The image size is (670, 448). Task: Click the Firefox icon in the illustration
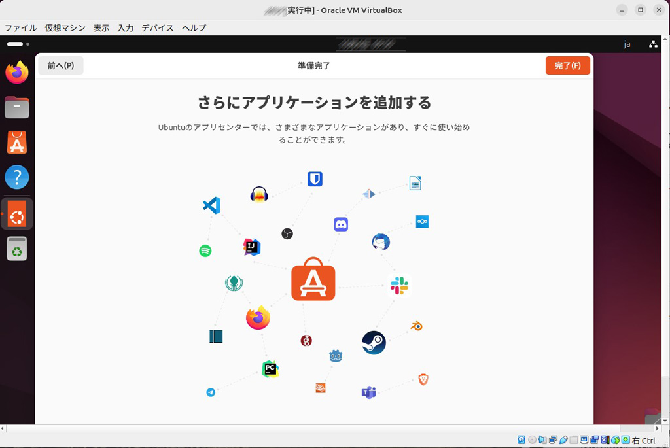click(x=258, y=318)
